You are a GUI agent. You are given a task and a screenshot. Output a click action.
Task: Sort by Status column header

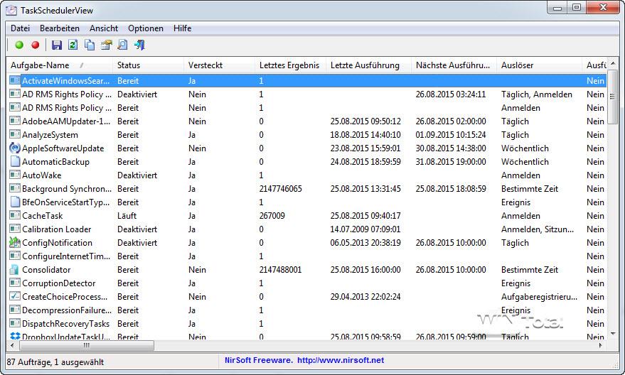coord(149,65)
